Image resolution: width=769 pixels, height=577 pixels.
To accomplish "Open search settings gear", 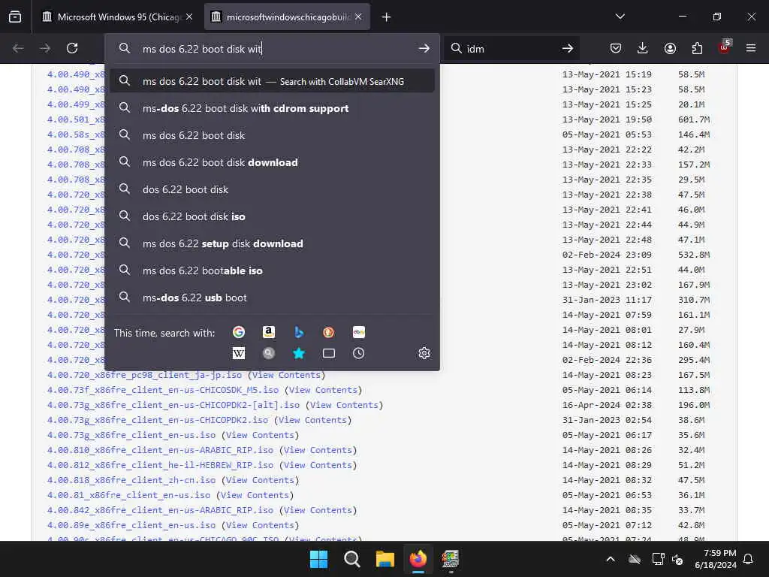I will 424,353.
